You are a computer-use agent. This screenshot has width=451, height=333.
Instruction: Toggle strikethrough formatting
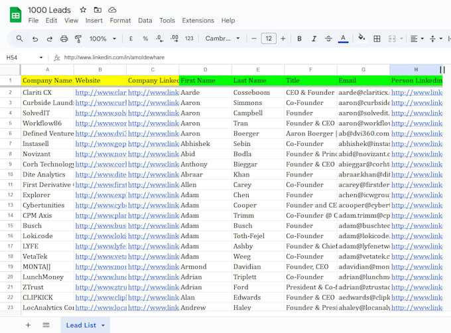[x=328, y=38]
